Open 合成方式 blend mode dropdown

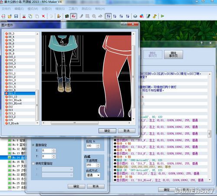[93, 175]
